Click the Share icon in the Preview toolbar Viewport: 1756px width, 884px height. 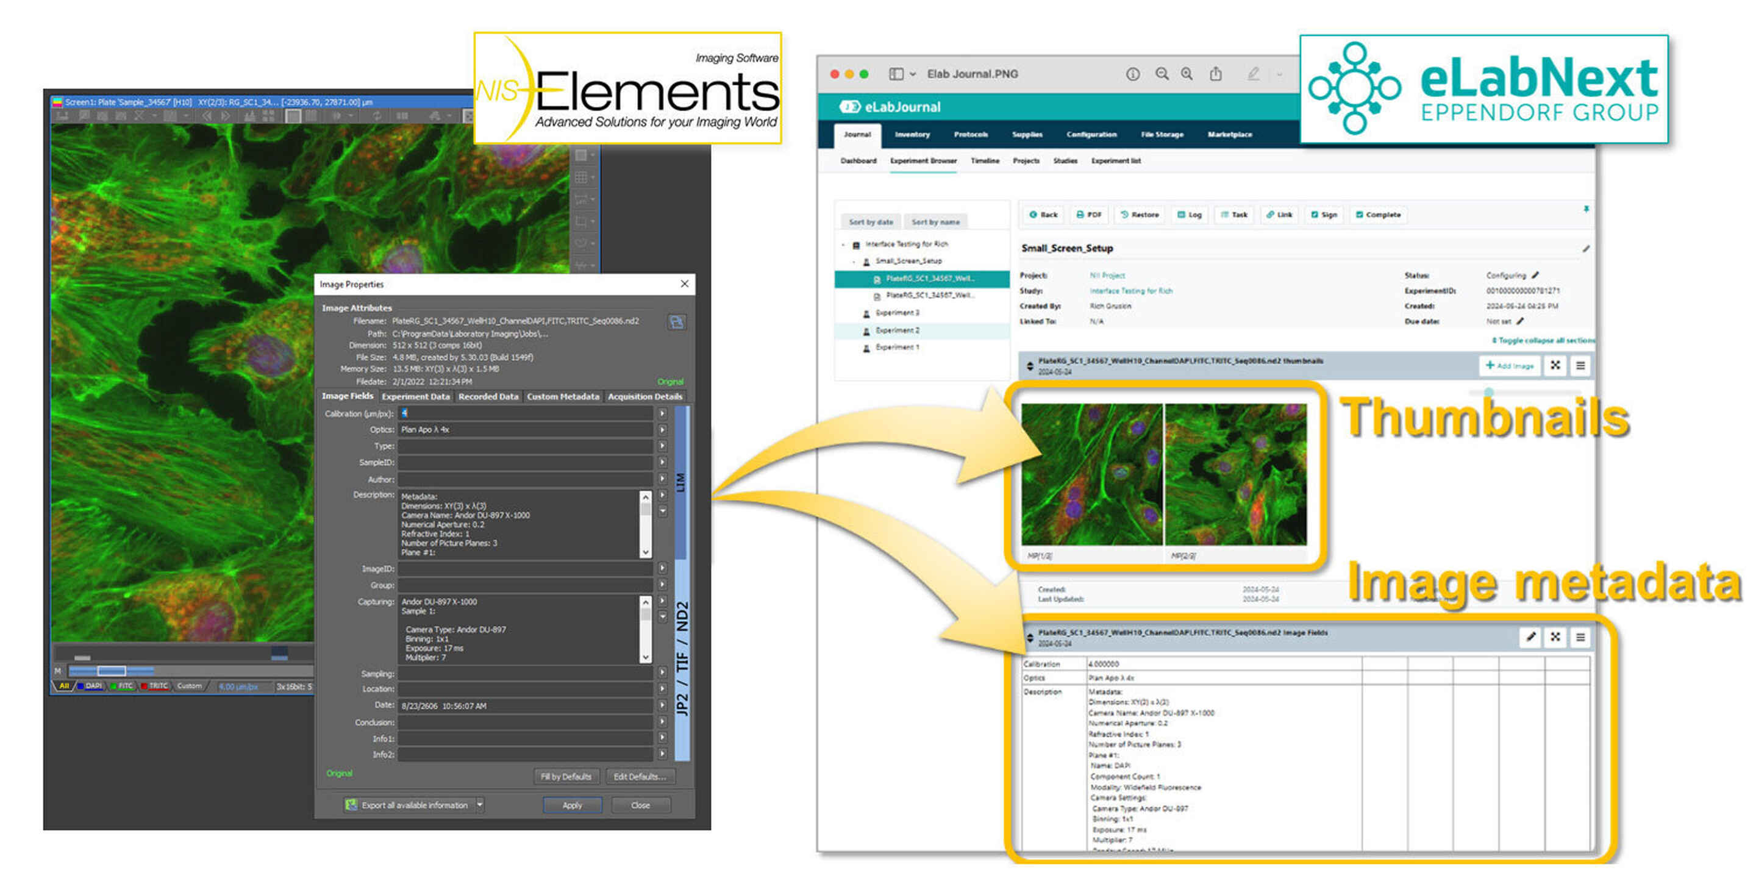[1216, 74]
